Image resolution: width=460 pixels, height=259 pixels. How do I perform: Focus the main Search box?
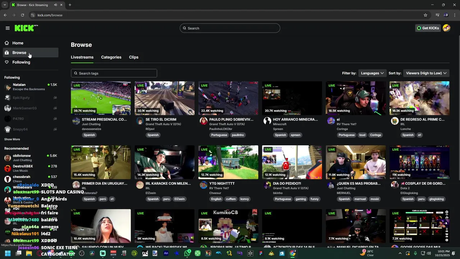tap(230, 28)
